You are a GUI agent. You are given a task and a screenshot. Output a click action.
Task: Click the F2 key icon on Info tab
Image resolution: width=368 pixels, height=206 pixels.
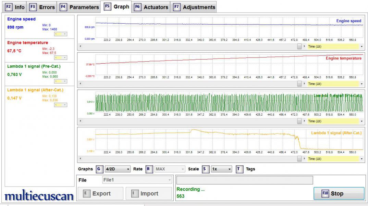[9, 7]
